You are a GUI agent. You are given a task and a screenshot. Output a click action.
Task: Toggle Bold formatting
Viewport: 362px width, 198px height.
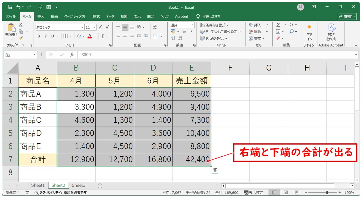39,36
